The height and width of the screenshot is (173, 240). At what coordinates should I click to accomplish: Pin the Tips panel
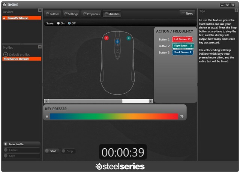tap(236, 10)
